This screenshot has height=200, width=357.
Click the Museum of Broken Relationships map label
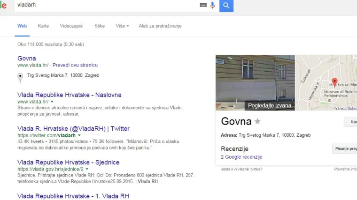coord(341,94)
